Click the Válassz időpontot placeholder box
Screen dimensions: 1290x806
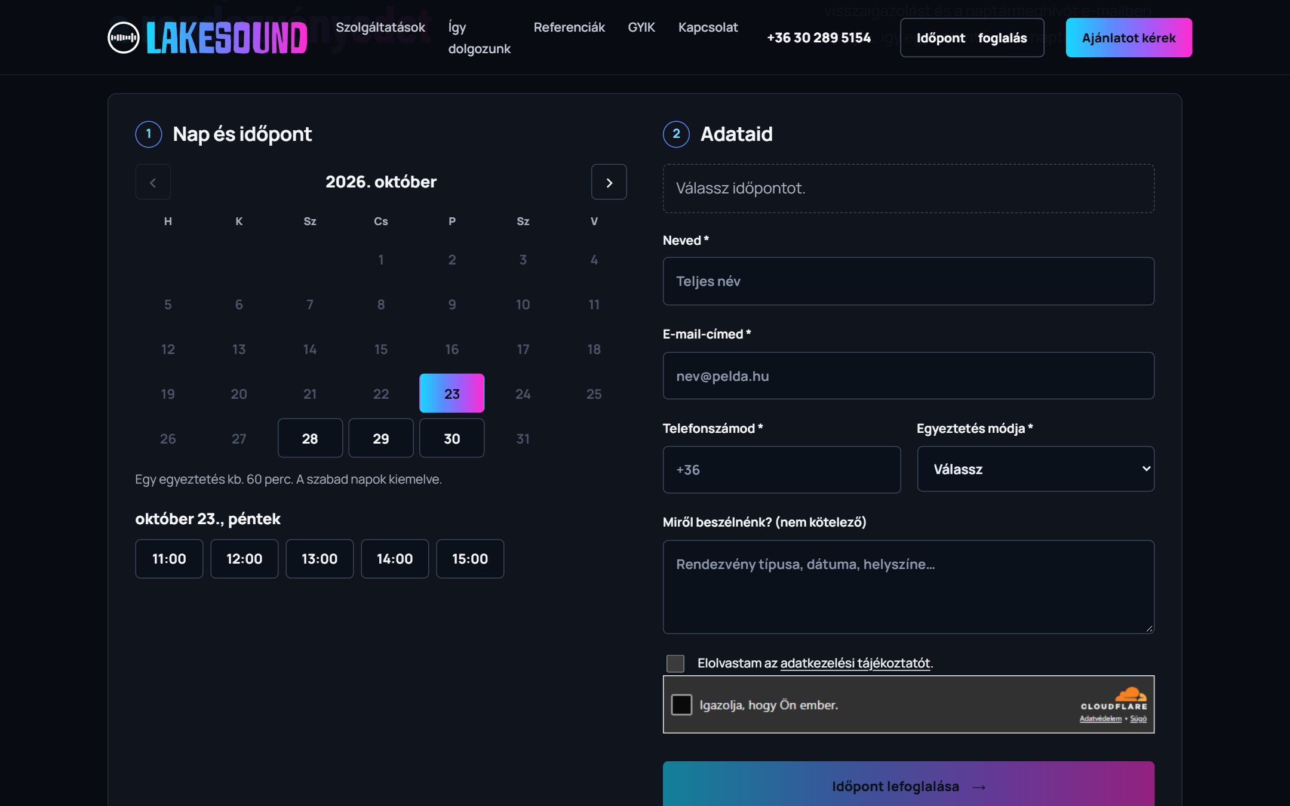coord(908,189)
